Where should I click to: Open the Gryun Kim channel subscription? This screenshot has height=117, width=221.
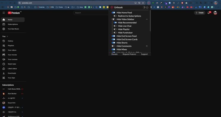[x=13, y=103]
